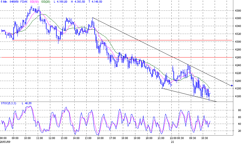The width and height of the screenshot is (242, 144).
Task: Click the 18:00 time axis label
Action: (x=125, y=138)
